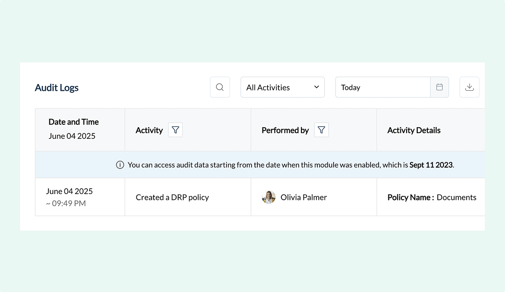
Task: Expand the All Activities dropdown
Action: 282,87
